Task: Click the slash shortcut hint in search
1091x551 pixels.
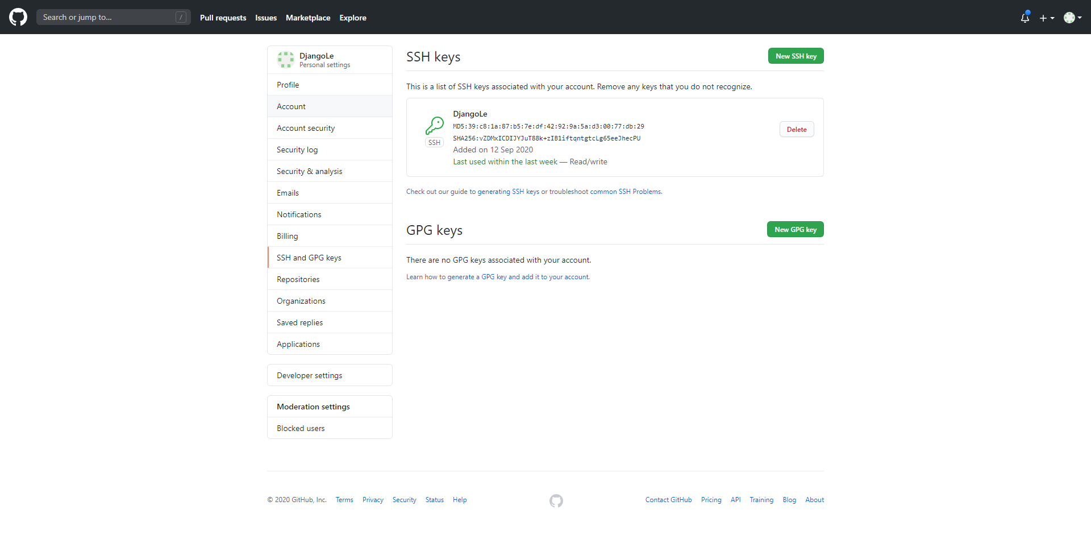Action: [181, 17]
